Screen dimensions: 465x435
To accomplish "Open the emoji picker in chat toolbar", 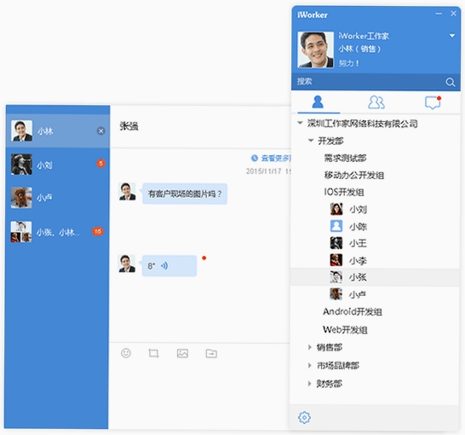I will (x=126, y=353).
